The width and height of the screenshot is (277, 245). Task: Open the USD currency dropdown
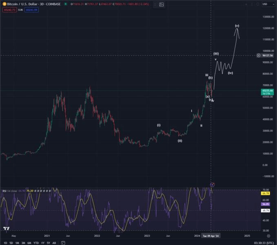click(x=268, y=4)
